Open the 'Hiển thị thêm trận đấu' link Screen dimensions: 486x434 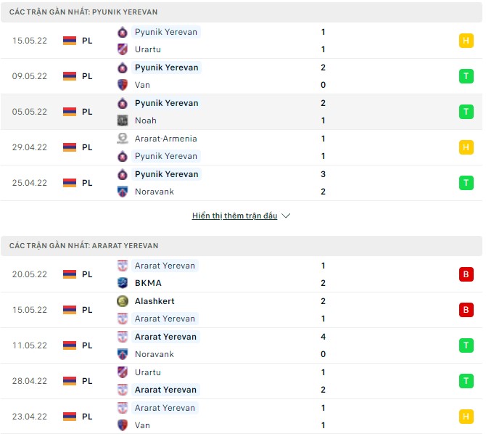[234, 216]
